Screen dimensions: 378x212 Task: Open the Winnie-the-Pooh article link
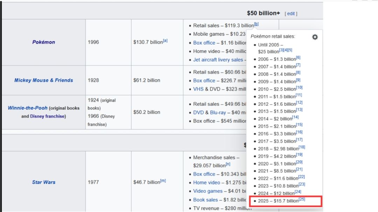point(28,108)
